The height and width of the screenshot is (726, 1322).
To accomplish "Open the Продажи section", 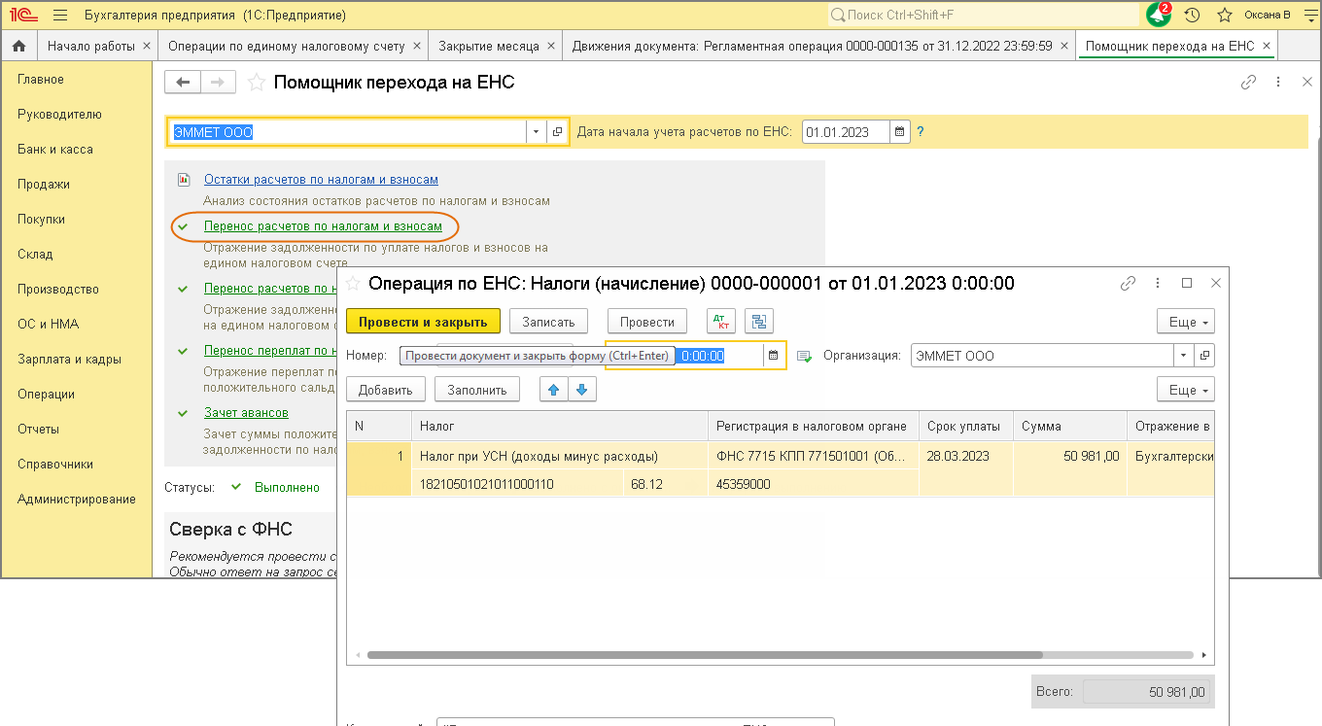I will click(44, 184).
